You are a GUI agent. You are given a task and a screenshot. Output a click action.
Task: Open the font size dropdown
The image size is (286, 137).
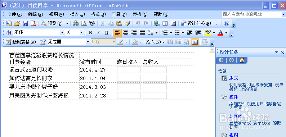(81, 33)
